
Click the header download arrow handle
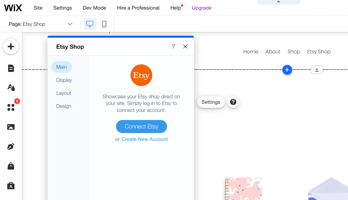click(317, 70)
